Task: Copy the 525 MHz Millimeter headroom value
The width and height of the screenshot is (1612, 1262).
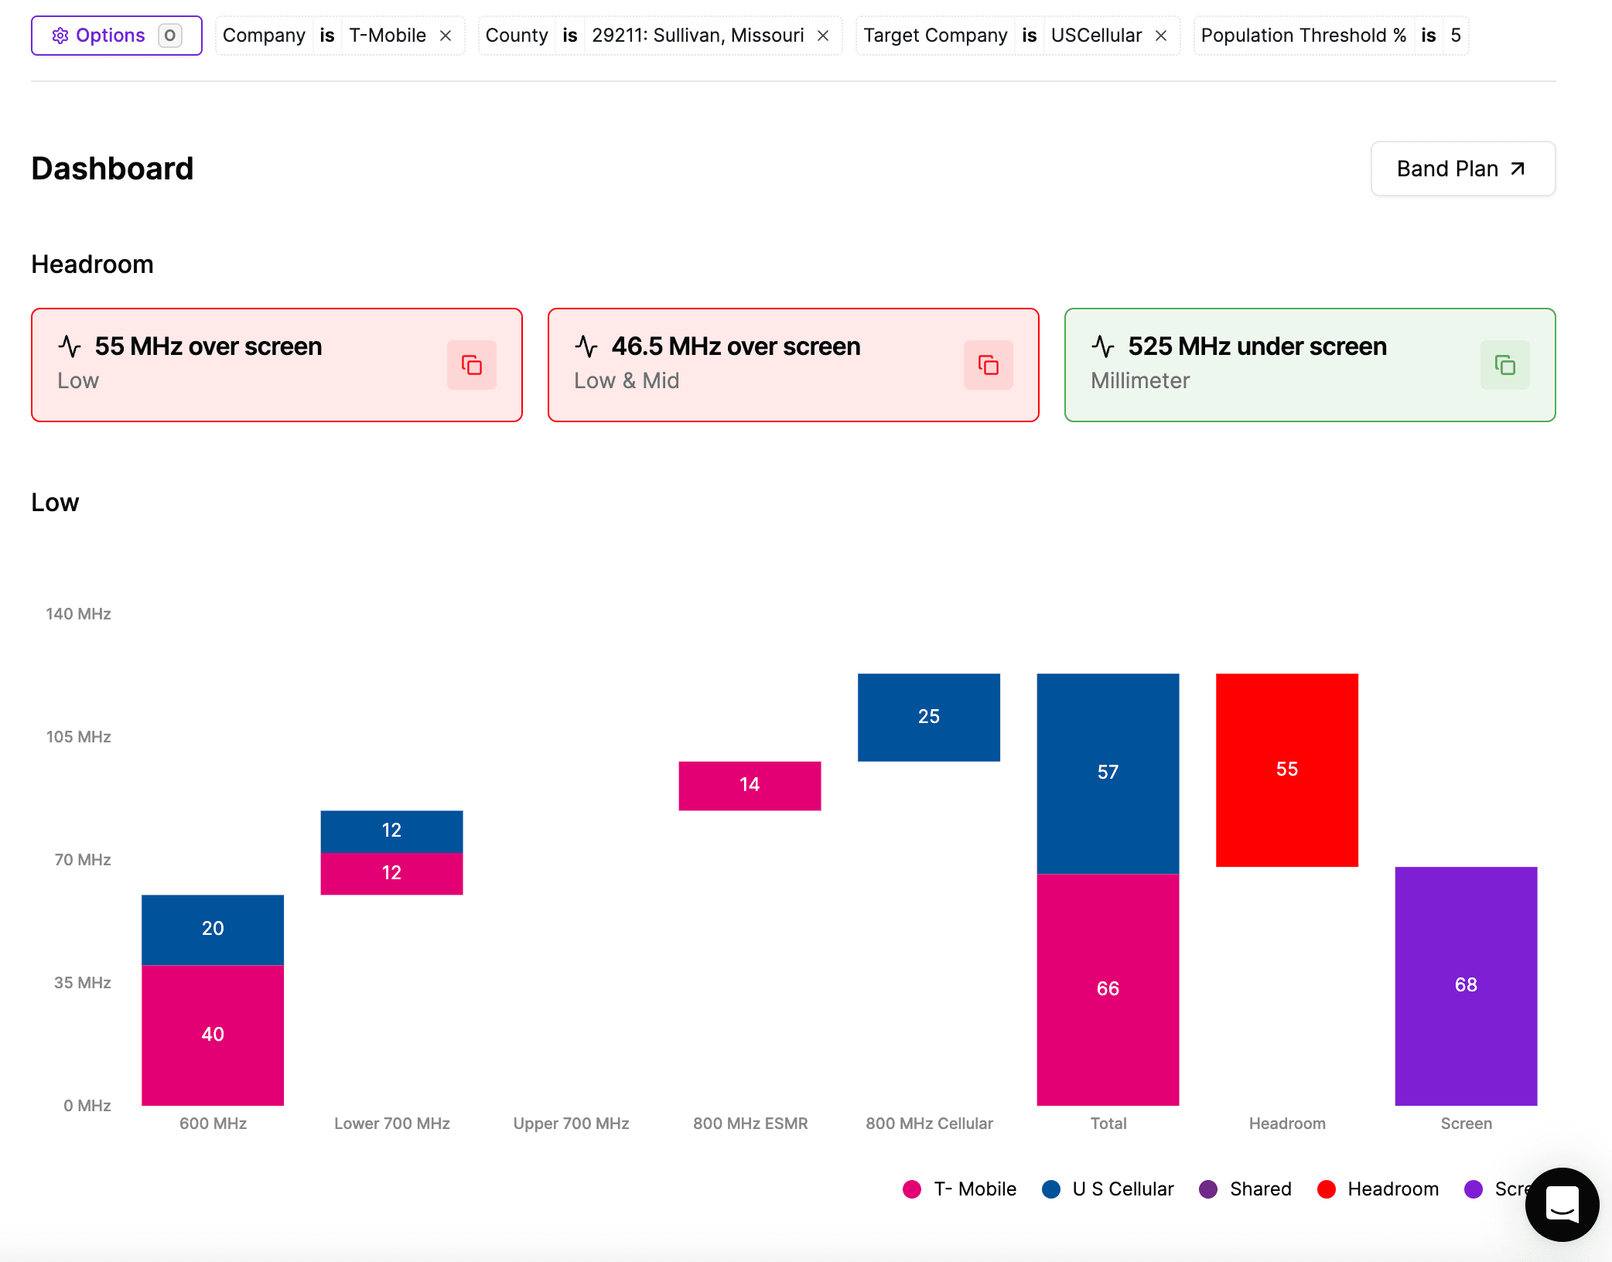Action: click(x=1504, y=365)
